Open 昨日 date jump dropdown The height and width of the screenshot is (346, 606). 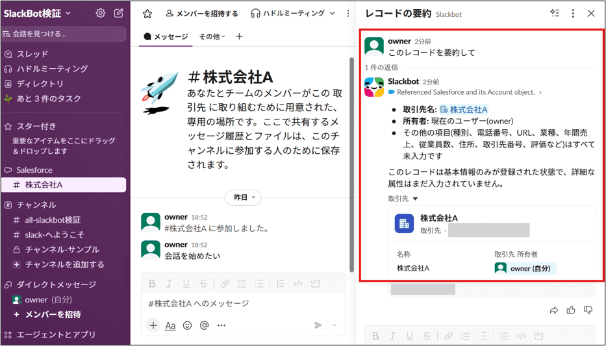(243, 197)
